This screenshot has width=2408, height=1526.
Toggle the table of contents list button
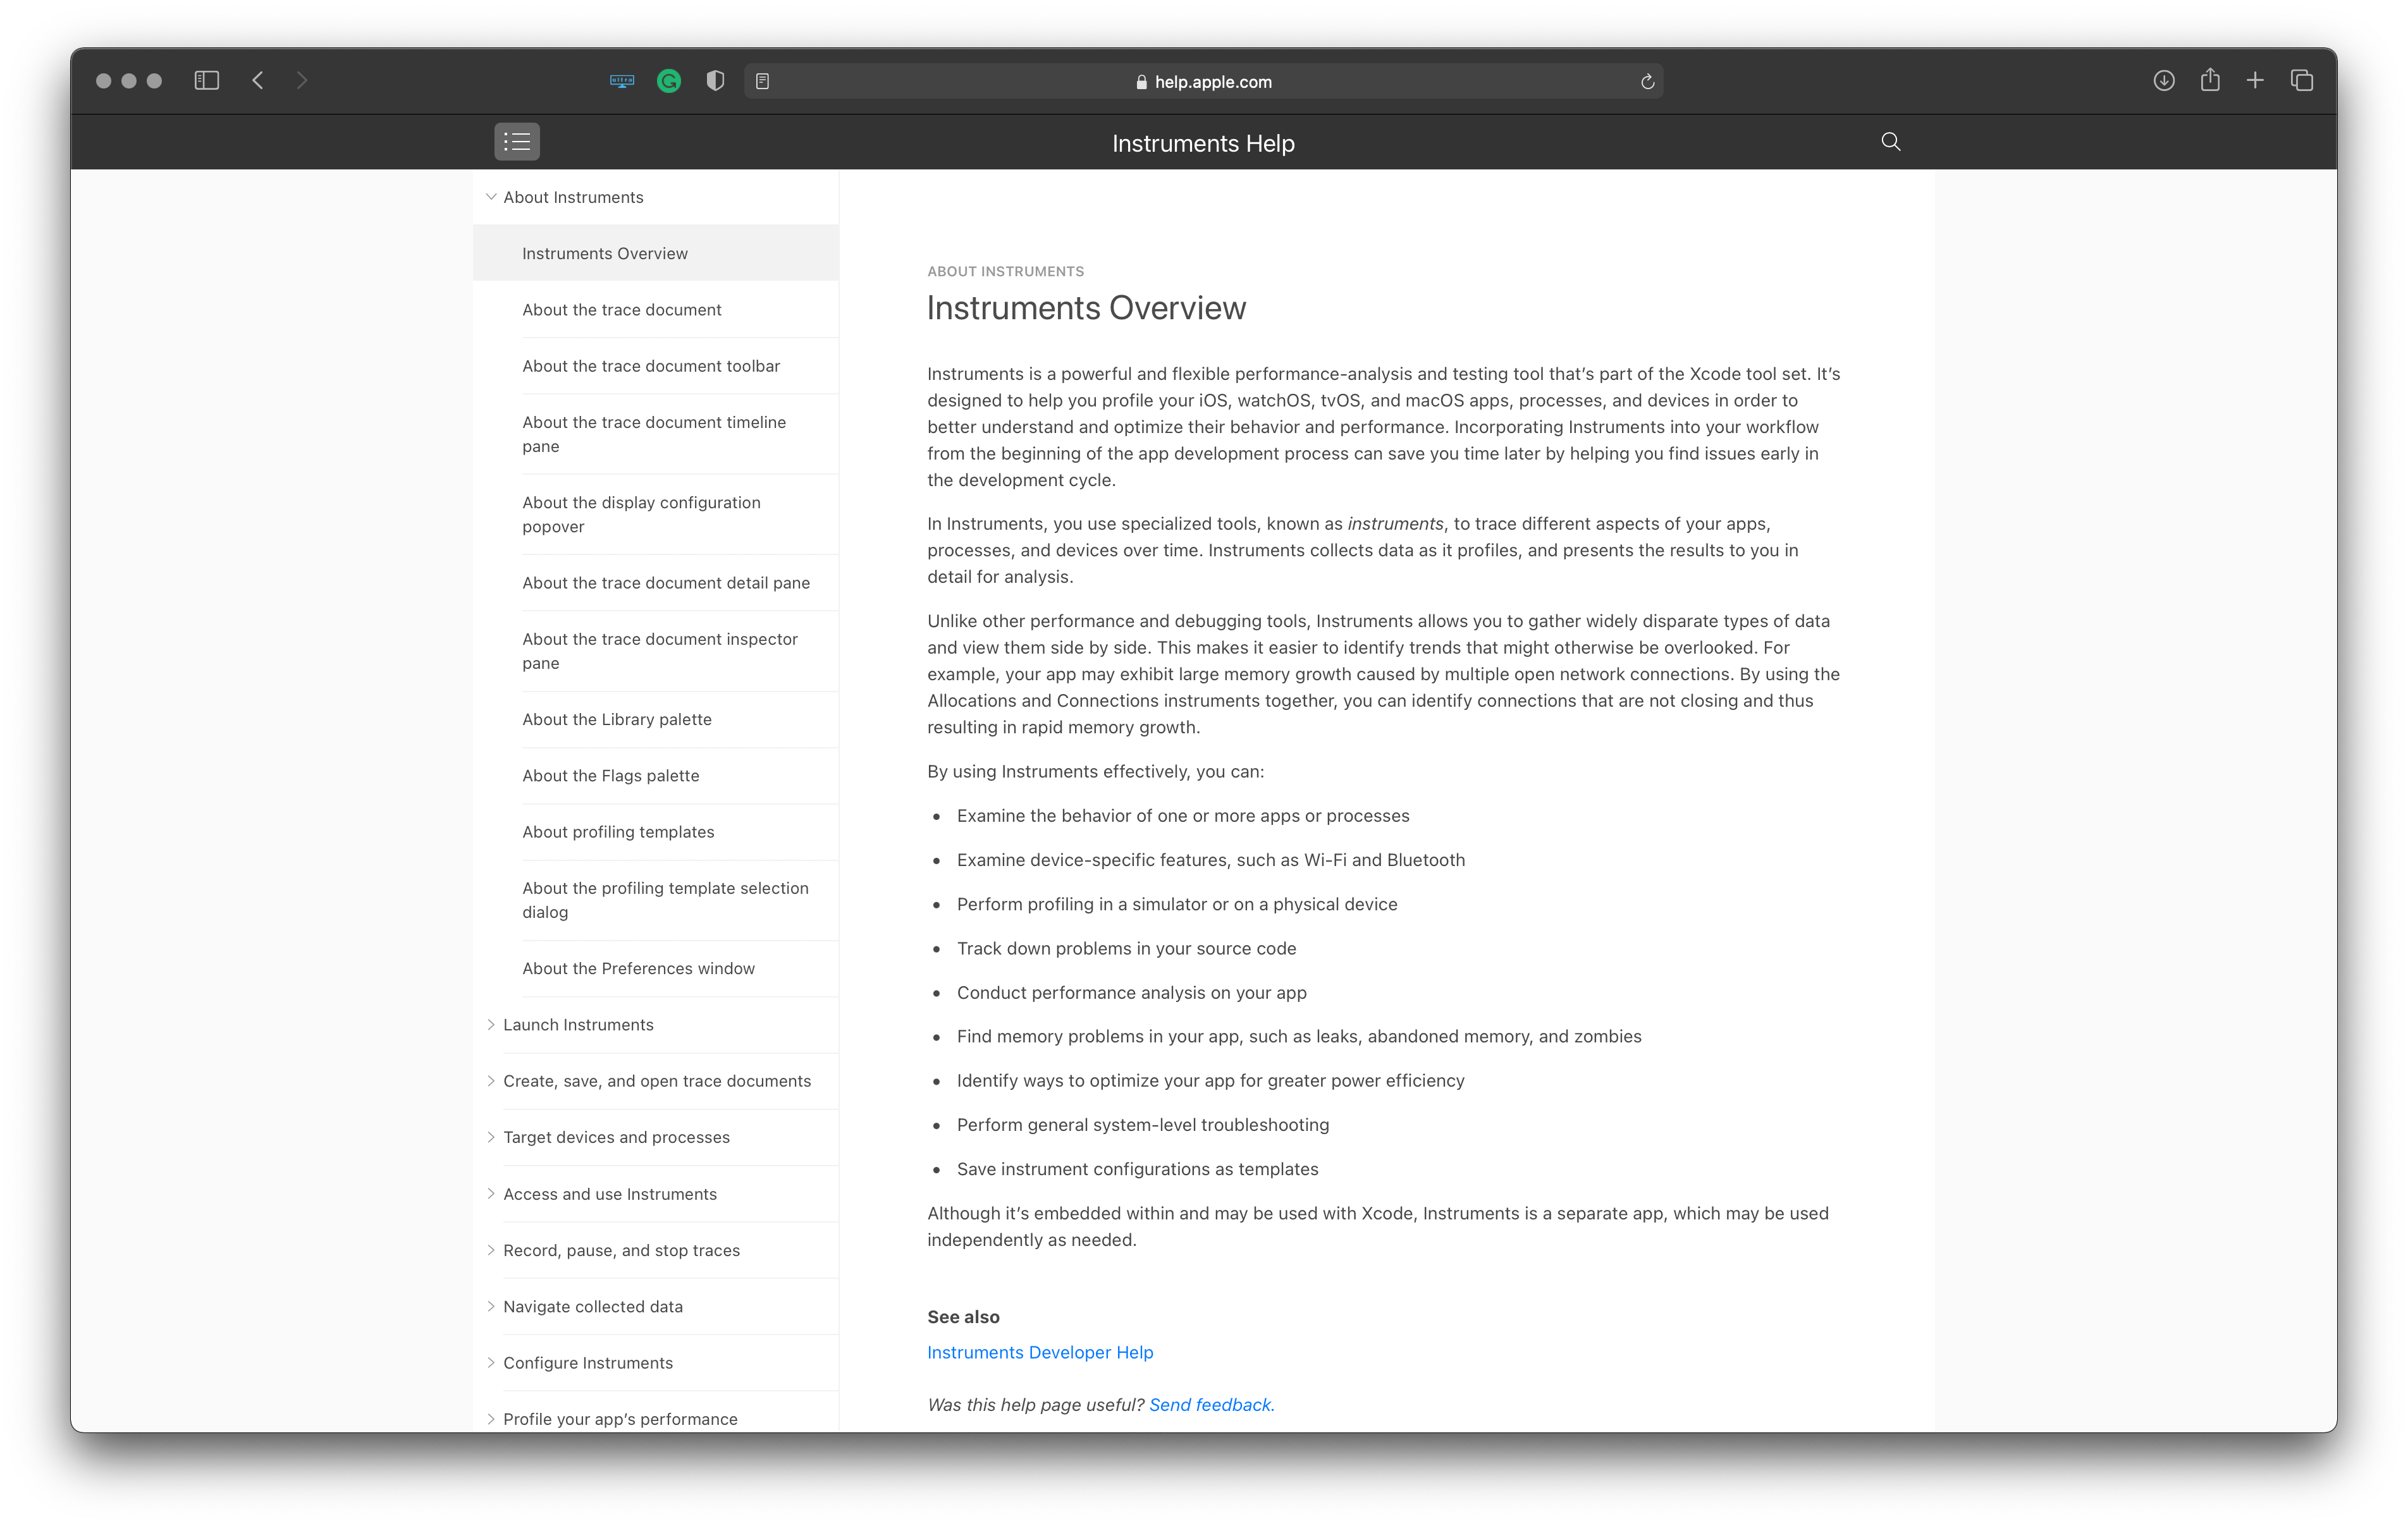pos(517,142)
